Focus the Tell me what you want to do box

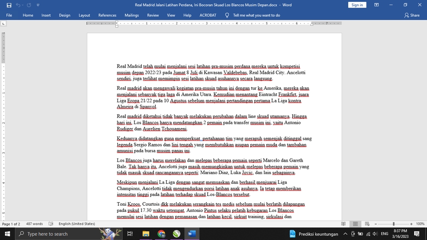(256, 15)
